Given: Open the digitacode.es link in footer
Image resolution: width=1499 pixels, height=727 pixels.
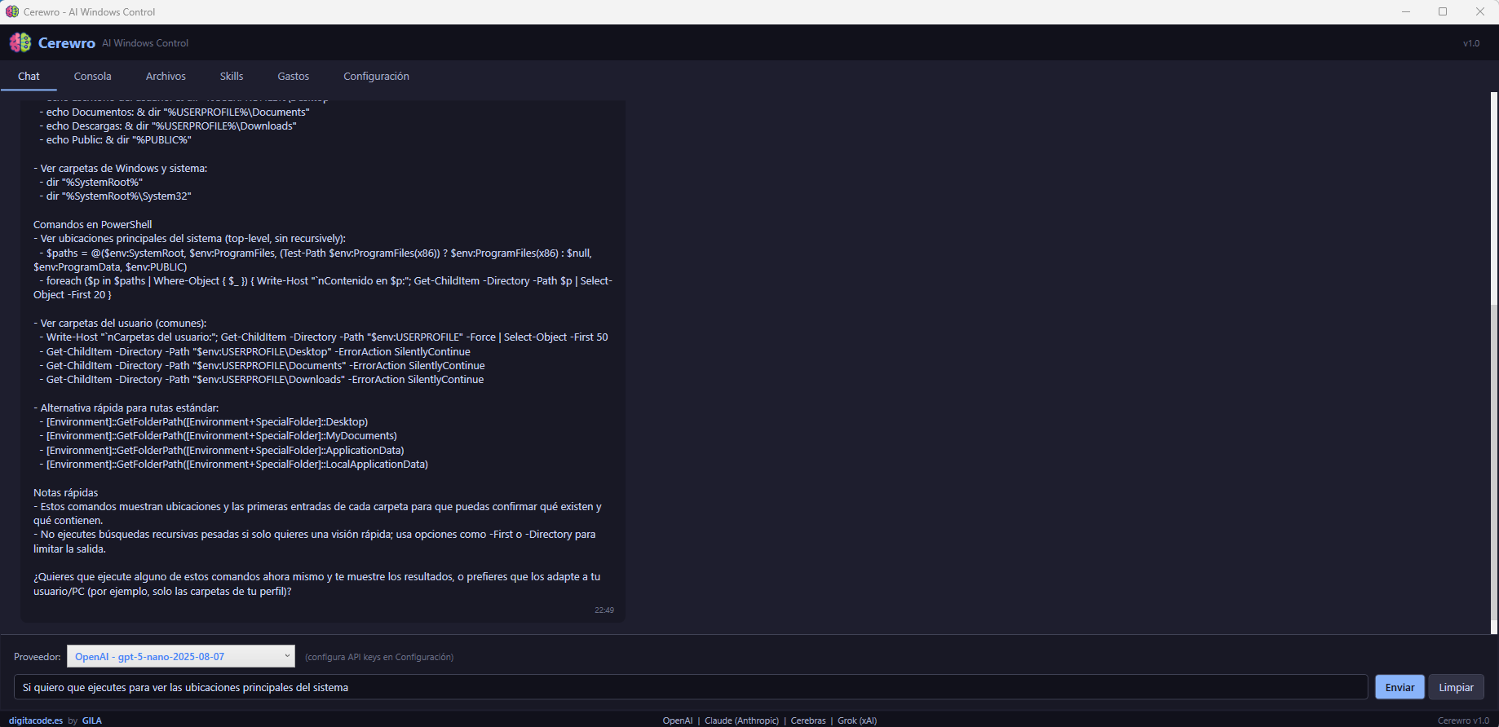Looking at the screenshot, I should click(36, 720).
